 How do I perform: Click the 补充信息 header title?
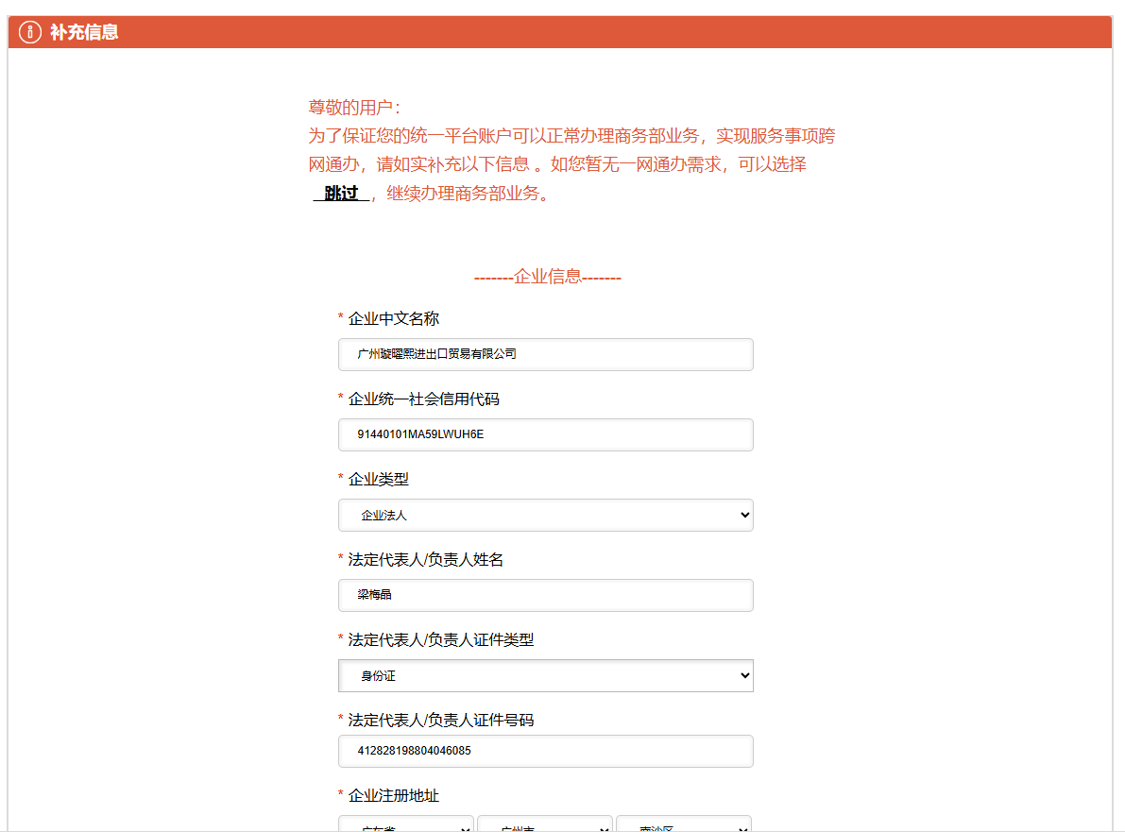coord(84,32)
